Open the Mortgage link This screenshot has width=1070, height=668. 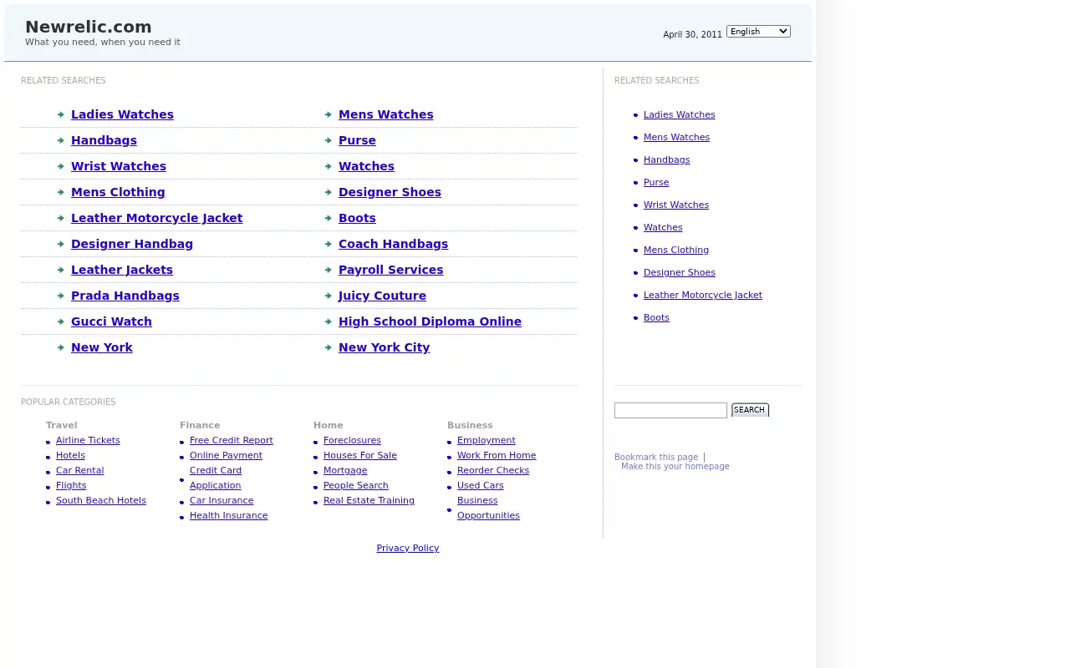[x=345, y=471]
